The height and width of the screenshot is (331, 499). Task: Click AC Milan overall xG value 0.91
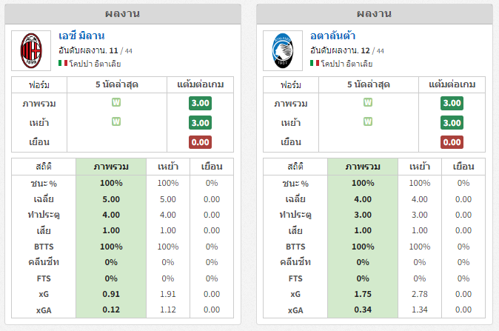click(111, 294)
